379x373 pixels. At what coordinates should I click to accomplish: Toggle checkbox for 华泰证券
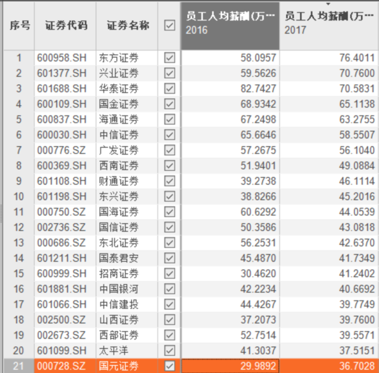click(170, 89)
